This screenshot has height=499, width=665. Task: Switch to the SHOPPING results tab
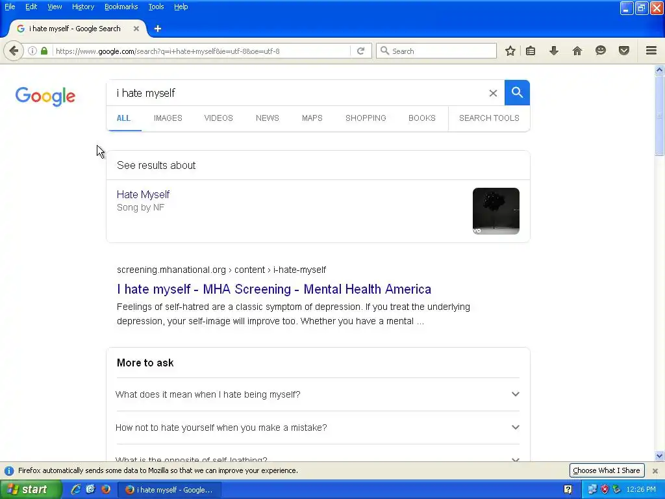point(366,118)
